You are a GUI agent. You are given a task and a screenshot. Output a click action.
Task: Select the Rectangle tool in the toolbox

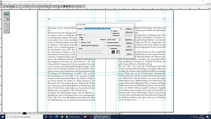pyautogui.click(x=5, y=24)
